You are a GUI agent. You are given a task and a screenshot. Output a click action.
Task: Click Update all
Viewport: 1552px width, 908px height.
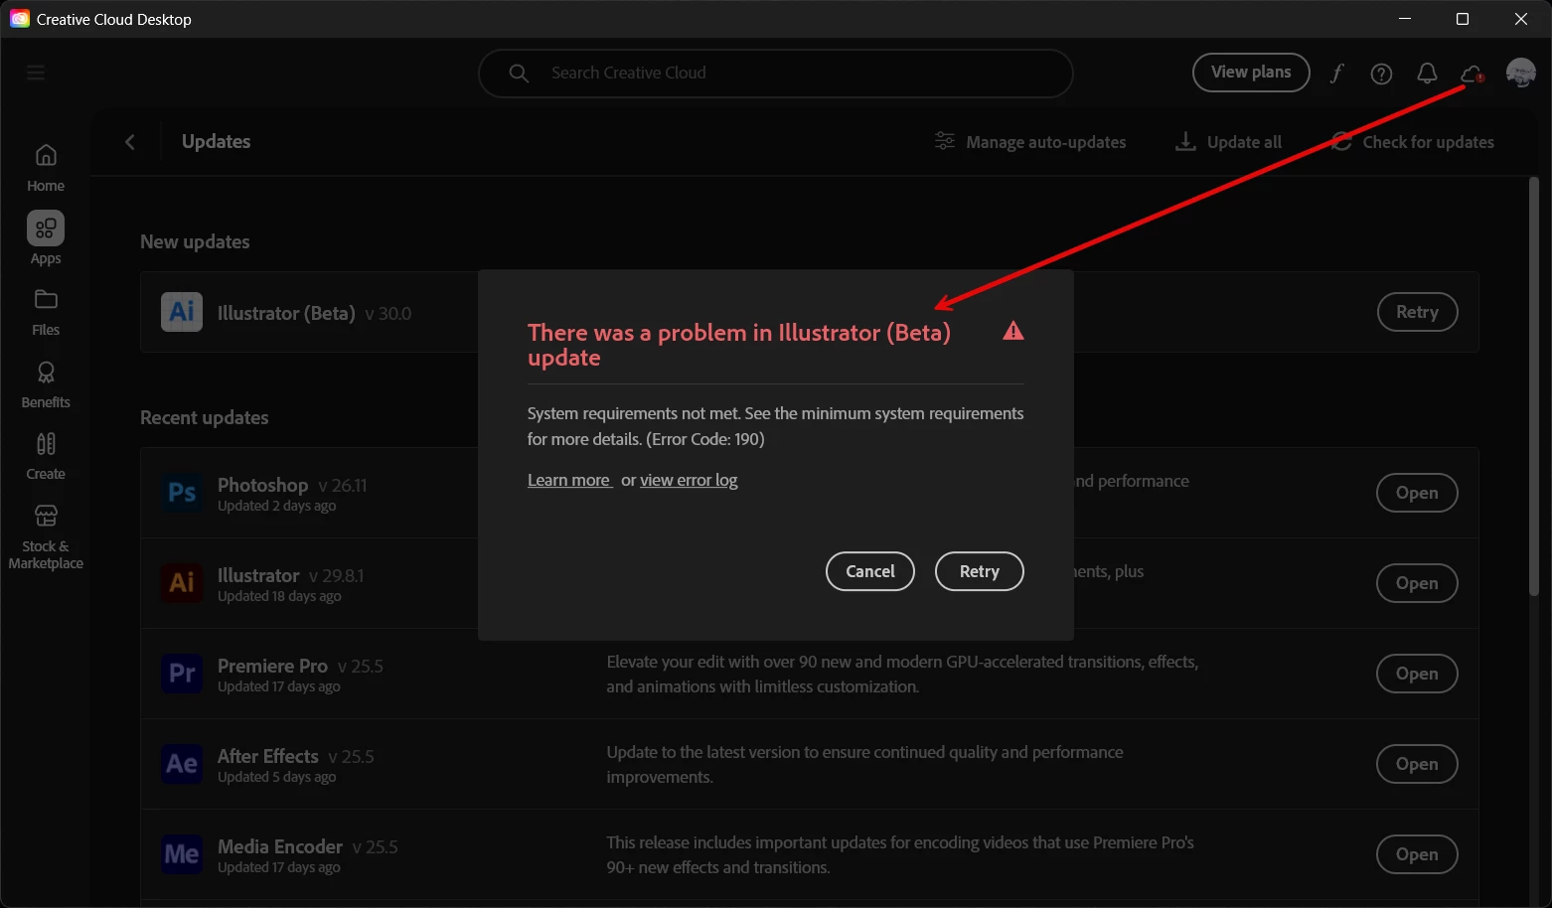click(1228, 142)
